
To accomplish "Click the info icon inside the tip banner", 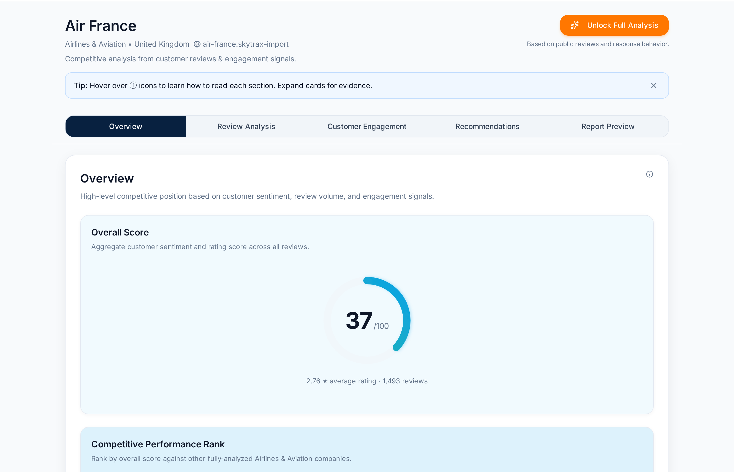I will tap(133, 85).
